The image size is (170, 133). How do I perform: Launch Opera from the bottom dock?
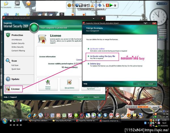(x=47, y=115)
